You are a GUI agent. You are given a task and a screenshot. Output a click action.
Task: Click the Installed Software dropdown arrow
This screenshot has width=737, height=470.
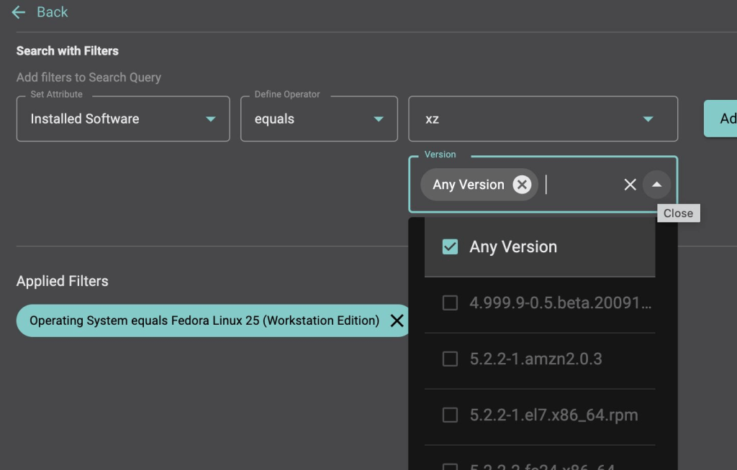(211, 119)
